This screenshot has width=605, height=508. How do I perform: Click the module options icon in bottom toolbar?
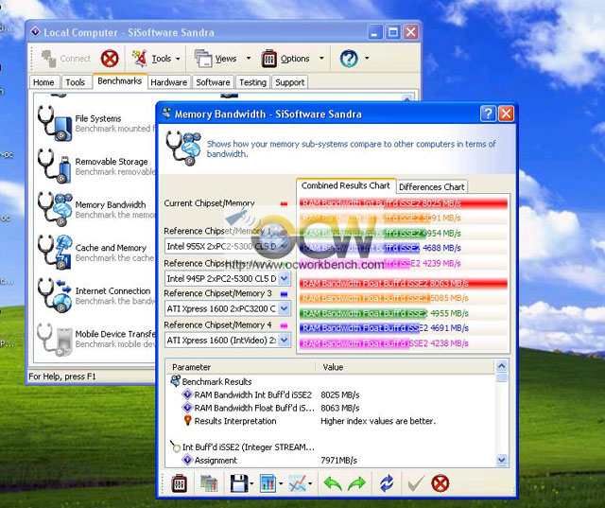coord(179,483)
